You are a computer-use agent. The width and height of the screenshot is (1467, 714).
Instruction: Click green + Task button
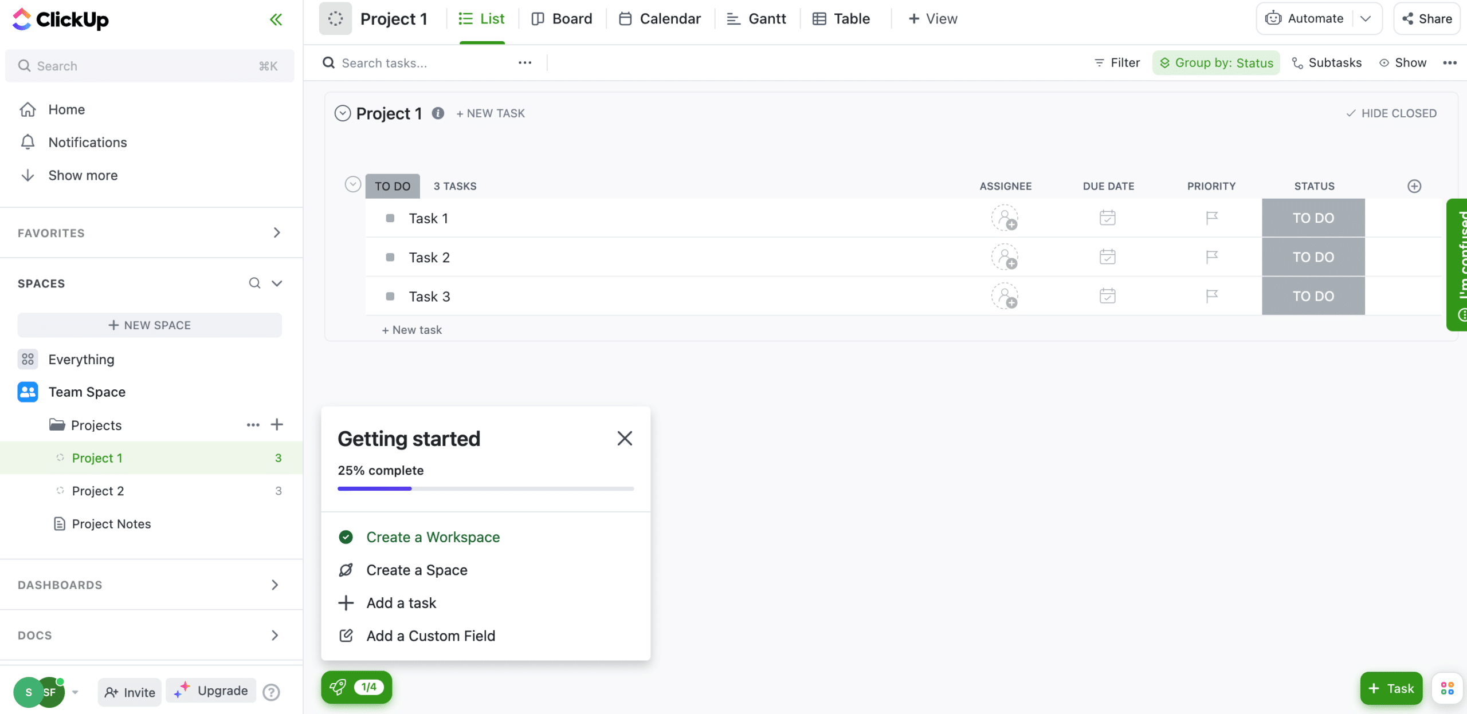(x=1391, y=688)
